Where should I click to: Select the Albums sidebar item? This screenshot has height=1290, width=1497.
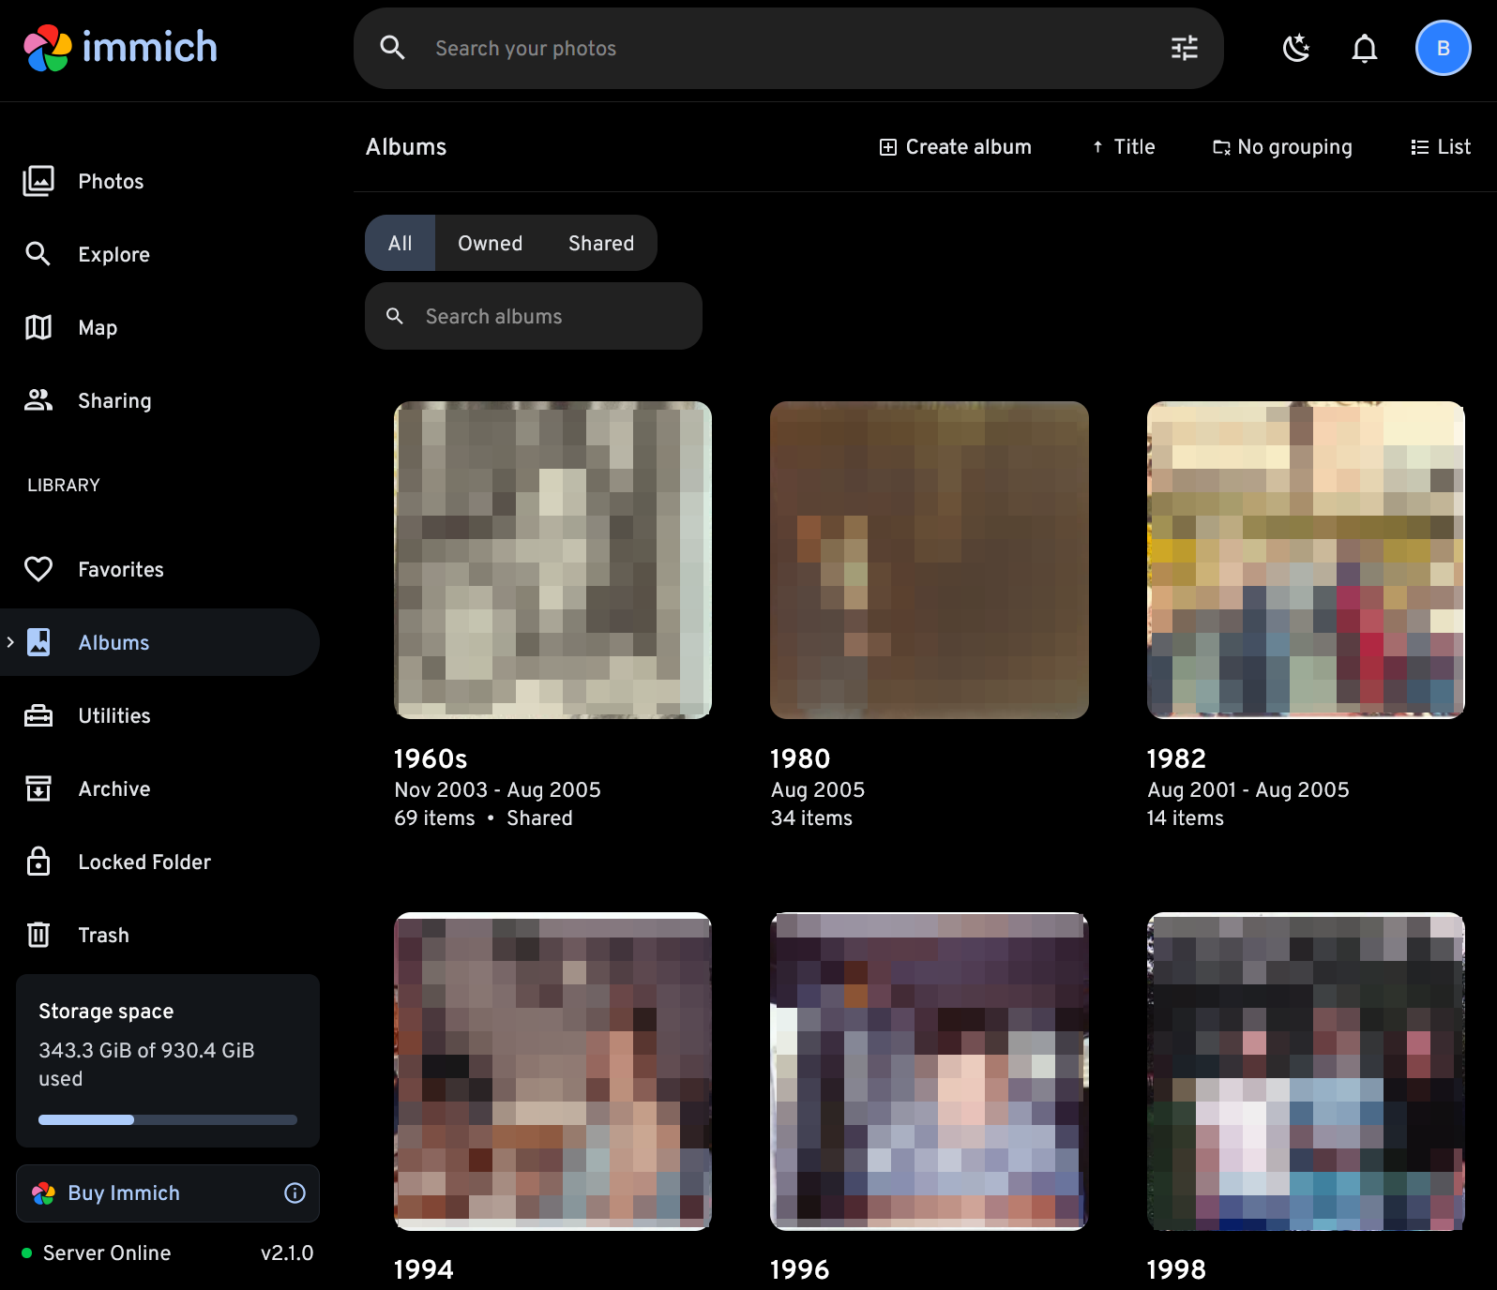click(160, 642)
